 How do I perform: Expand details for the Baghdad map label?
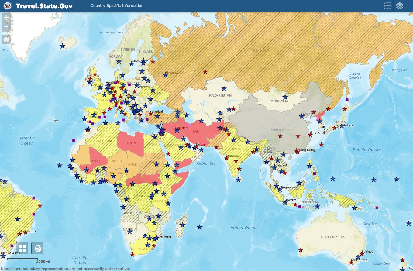coord(181,128)
